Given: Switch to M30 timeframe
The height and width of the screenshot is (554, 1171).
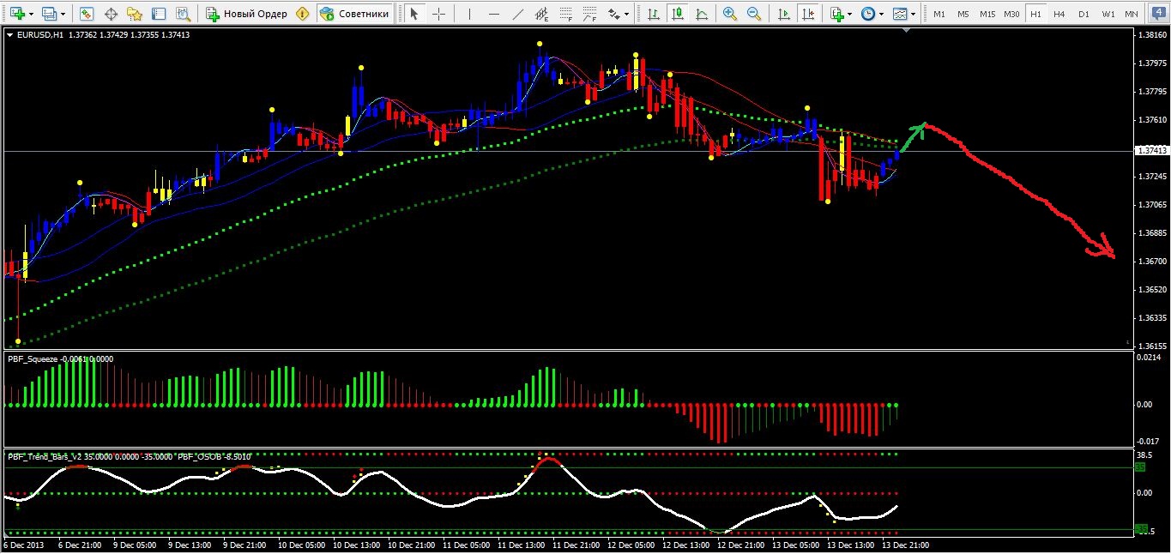Looking at the screenshot, I should 1011,14.
